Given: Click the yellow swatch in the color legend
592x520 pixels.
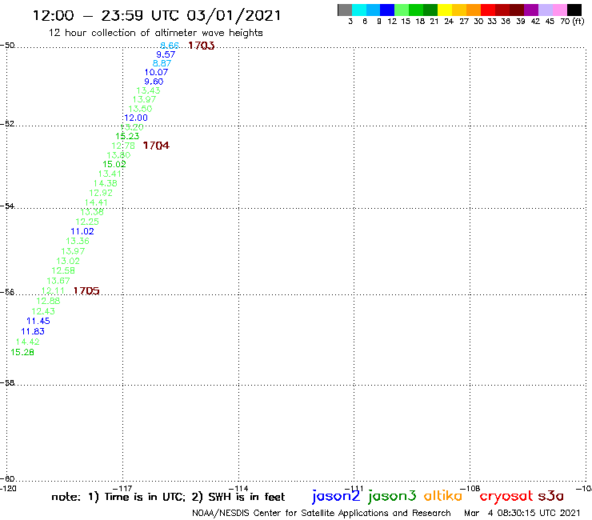Looking at the screenshot, I should 445,10.
